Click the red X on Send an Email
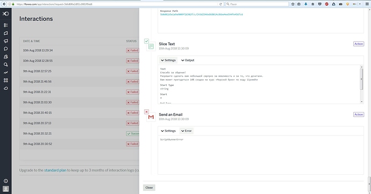371x194 pixels. coord(146,111)
